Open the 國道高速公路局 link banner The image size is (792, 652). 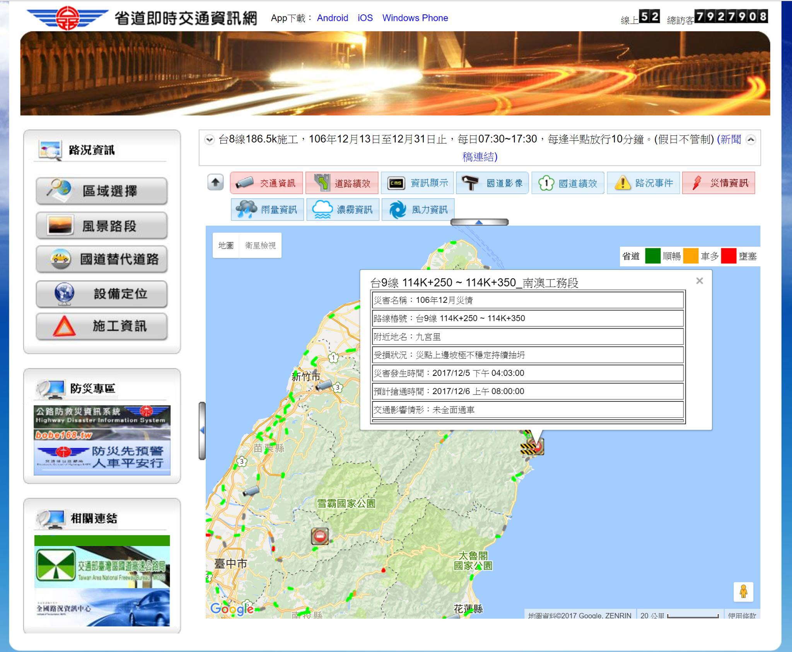102,562
